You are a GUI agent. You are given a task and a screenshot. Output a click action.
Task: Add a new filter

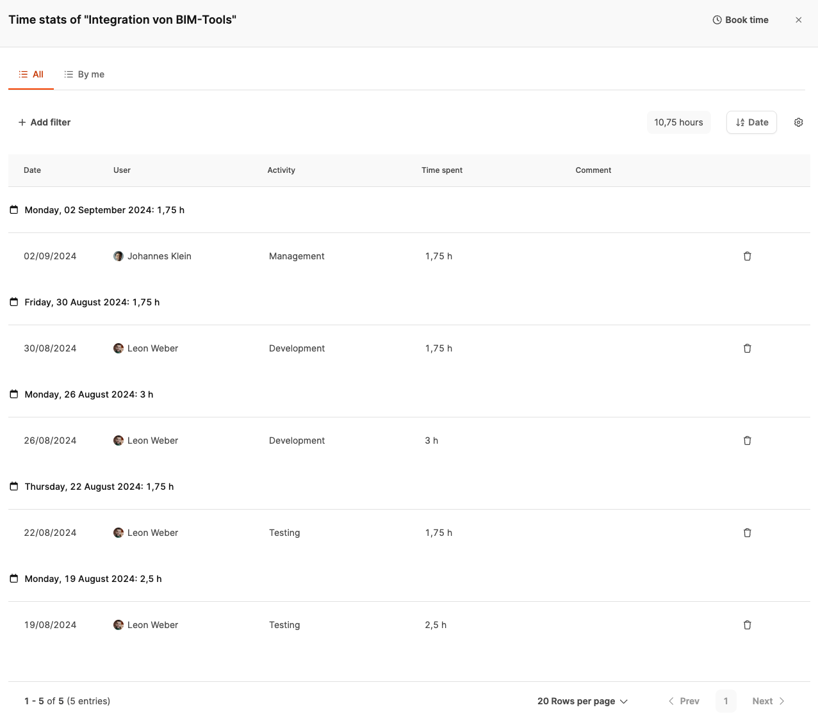pos(44,122)
